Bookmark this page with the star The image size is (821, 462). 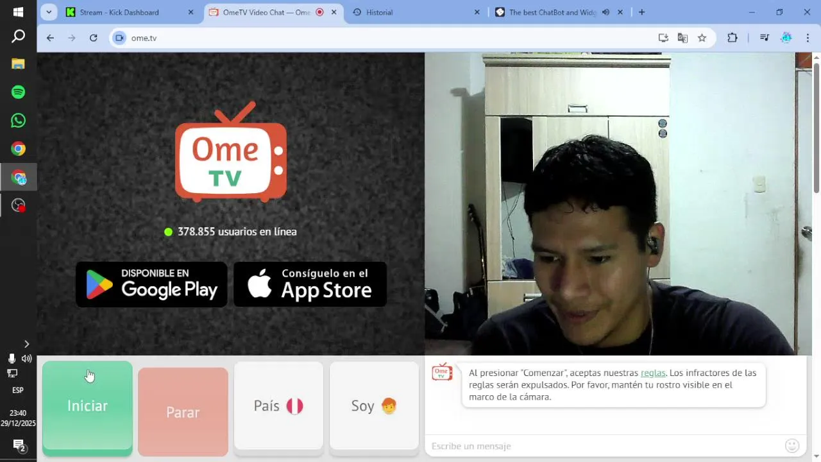coord(702,38)
